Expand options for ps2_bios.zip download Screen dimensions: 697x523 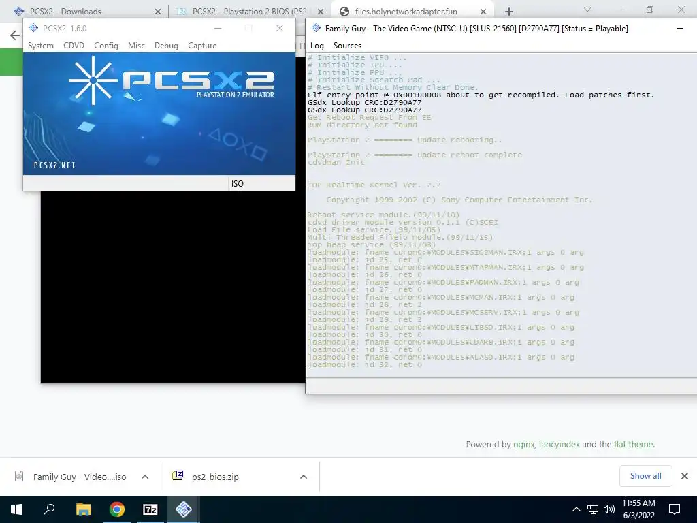pyautogui.click(x=304, y=477)
